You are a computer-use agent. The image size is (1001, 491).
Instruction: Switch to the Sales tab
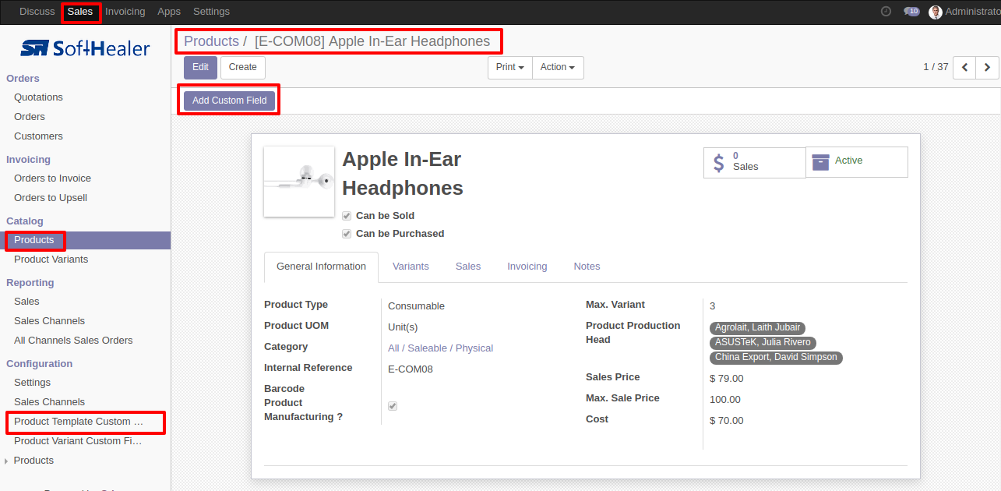[x=468, y=267]
